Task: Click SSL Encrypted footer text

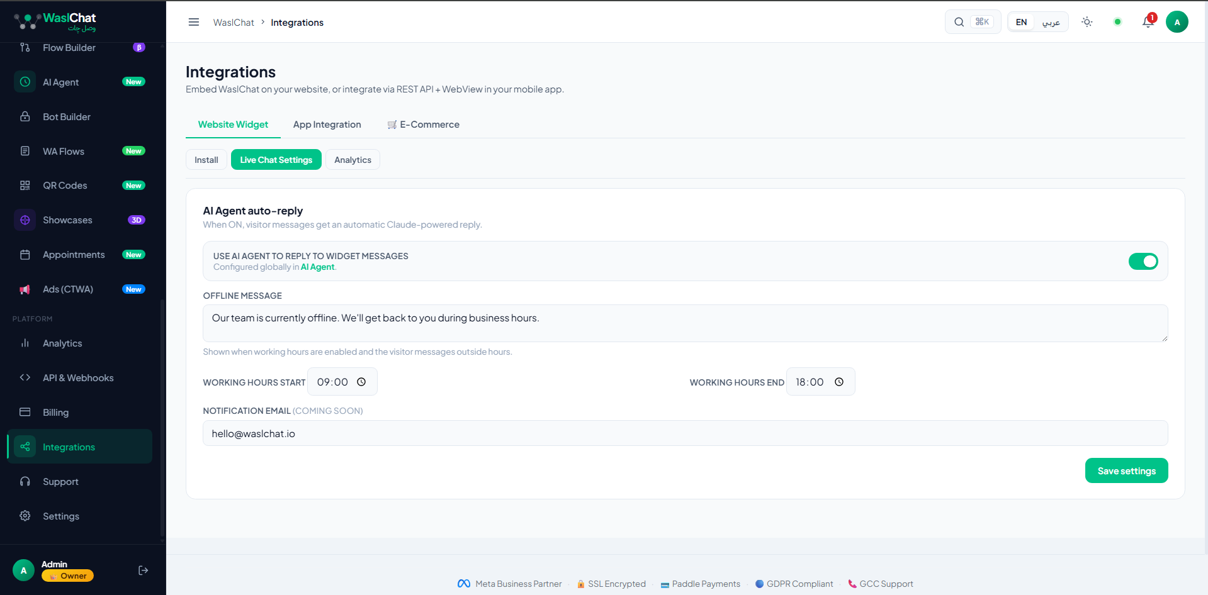Action: click(x=617, y=584)
